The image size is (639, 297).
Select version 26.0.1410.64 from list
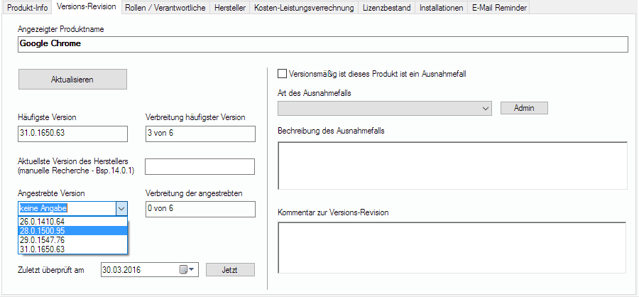pos(73,222)
